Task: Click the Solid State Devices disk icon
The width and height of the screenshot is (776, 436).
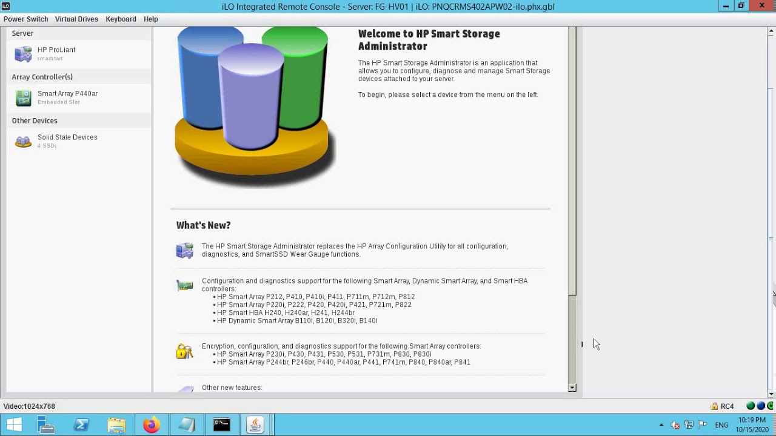Action: pyautogui.click(x=23, y=141)
